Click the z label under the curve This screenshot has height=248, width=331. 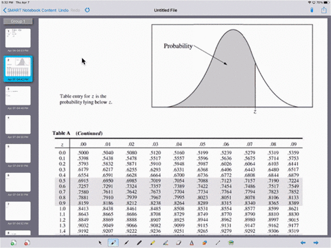click(x=255, y=112)
